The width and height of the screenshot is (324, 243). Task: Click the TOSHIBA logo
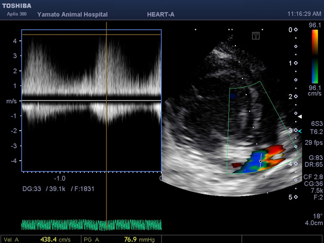pyautogui.click(x=17, y=6)
